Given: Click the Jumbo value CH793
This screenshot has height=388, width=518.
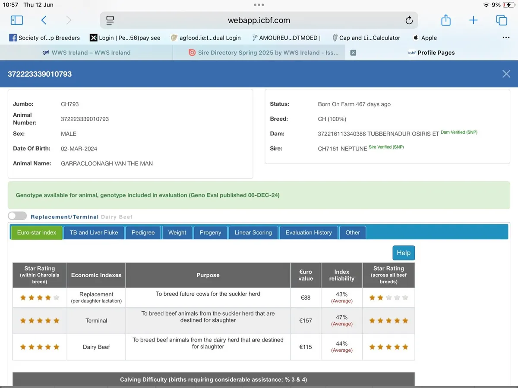Looking at the screenshot, I should point(70,104).
